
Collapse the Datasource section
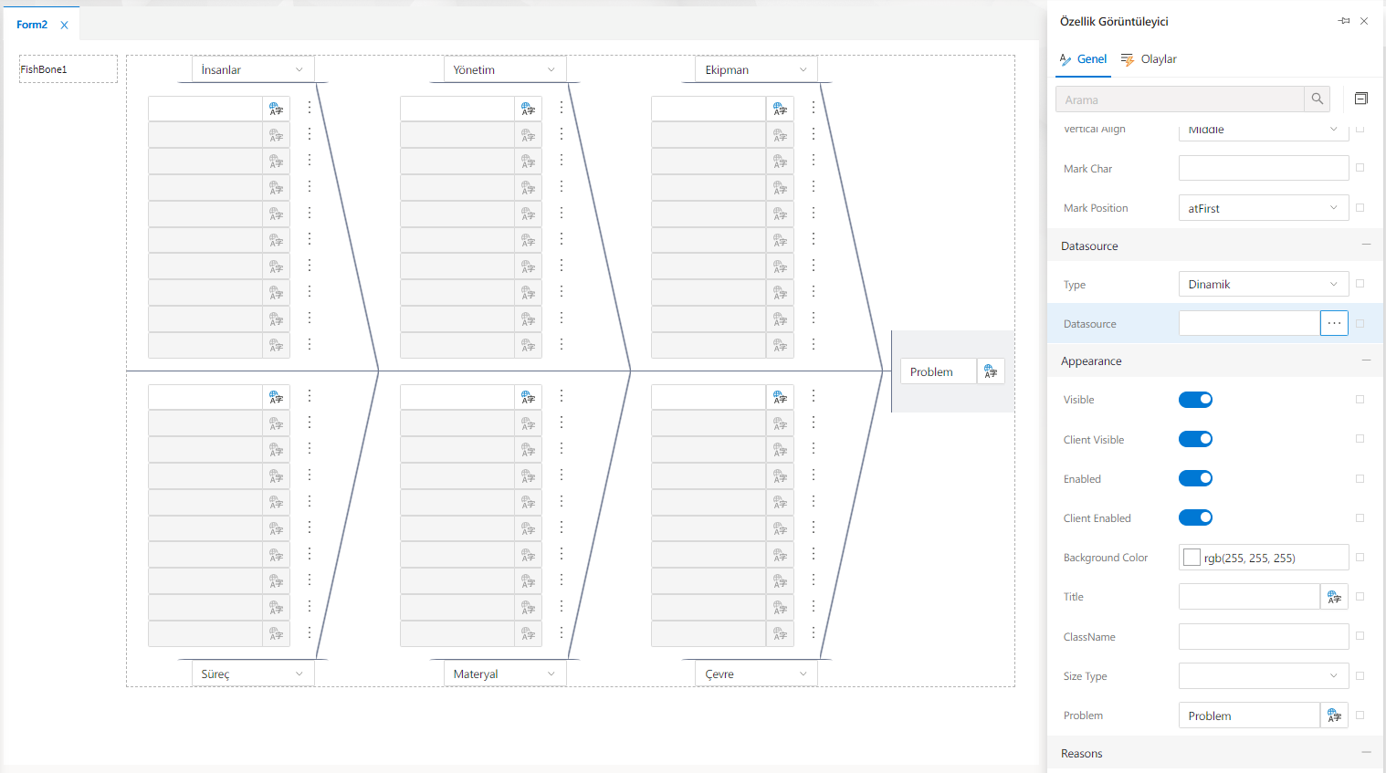pos(1366,245)
